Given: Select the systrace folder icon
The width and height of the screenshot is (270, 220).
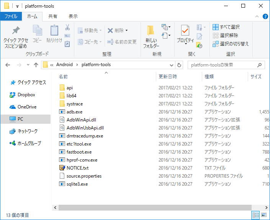Looking at the screenshot, I should [x=62, y=104].
